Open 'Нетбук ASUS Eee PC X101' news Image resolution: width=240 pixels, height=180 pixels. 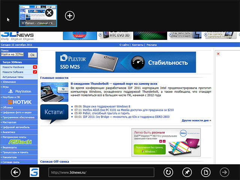128,110
